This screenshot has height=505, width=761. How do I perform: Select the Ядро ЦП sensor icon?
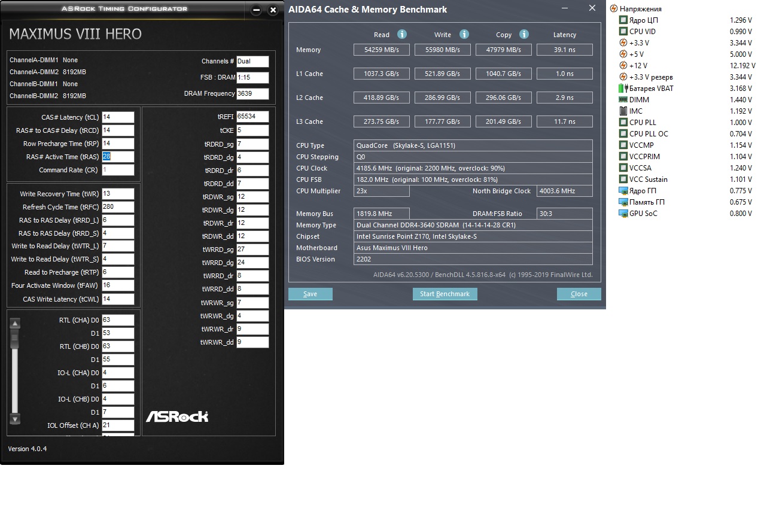tap(623, 20)
